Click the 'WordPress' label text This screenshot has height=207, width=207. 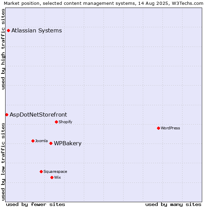click(170, 128)
